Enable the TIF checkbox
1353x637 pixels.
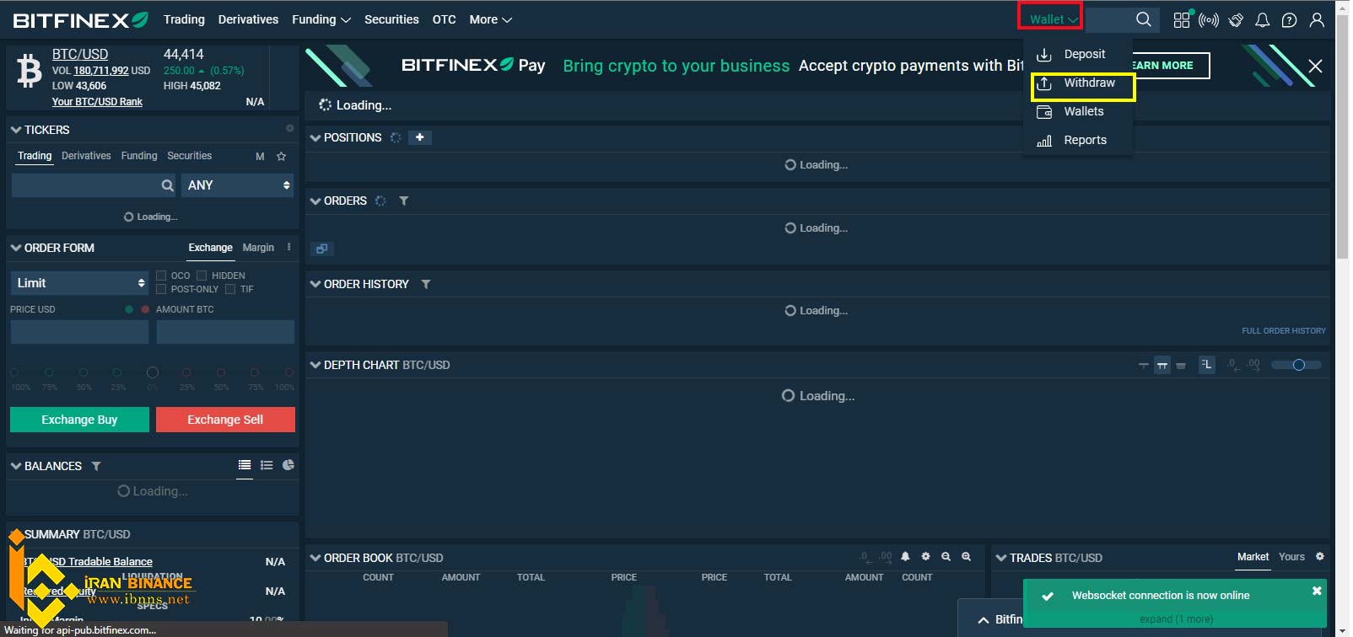click(x=230, y=289)
